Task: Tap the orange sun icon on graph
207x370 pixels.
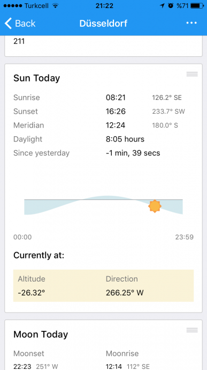Action: tap(155, 206)
